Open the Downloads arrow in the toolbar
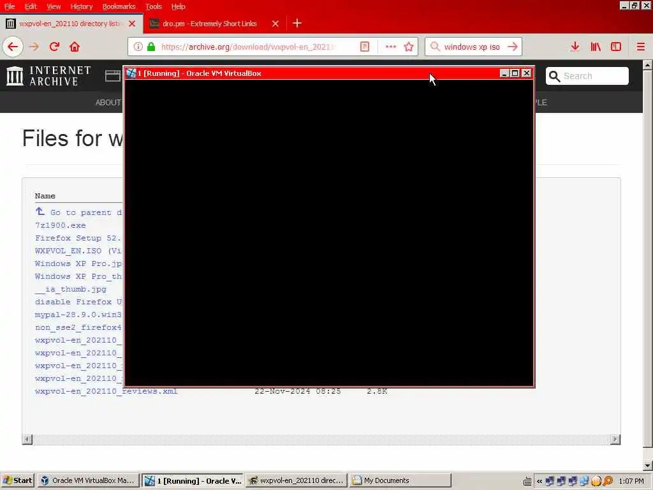Image resolution: width=653 pixels, height=490 pixels. (x=575, y=47)
